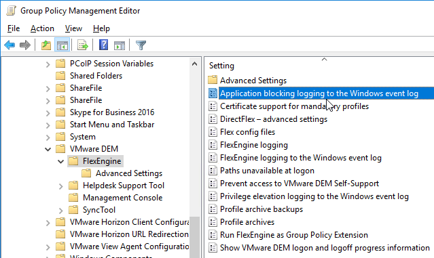Click policy icon for DirectFlex – advanced settings
This screenshot has width=434, height=258.
point(213,119)
